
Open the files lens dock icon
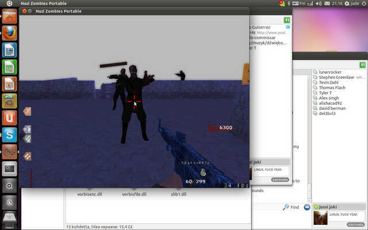pos(9,202)
